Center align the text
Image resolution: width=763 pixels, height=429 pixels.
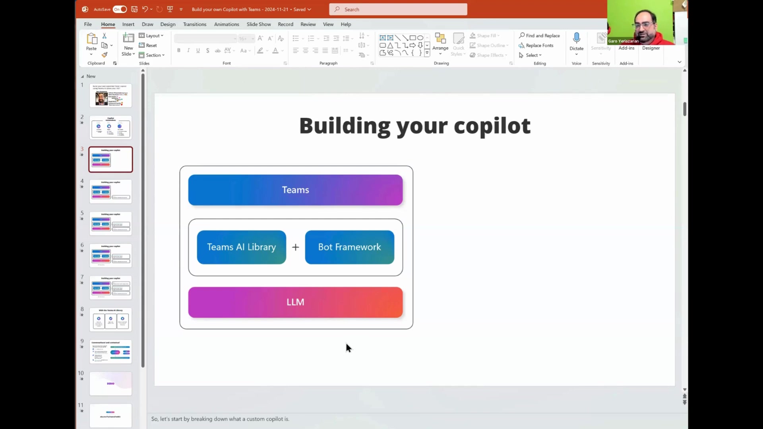(306, 50)
